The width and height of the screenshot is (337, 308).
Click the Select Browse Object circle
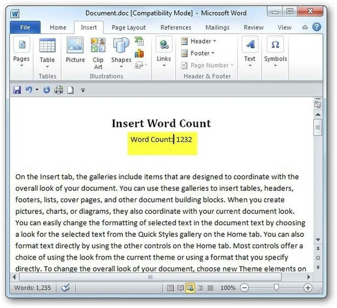click(318, 258)
